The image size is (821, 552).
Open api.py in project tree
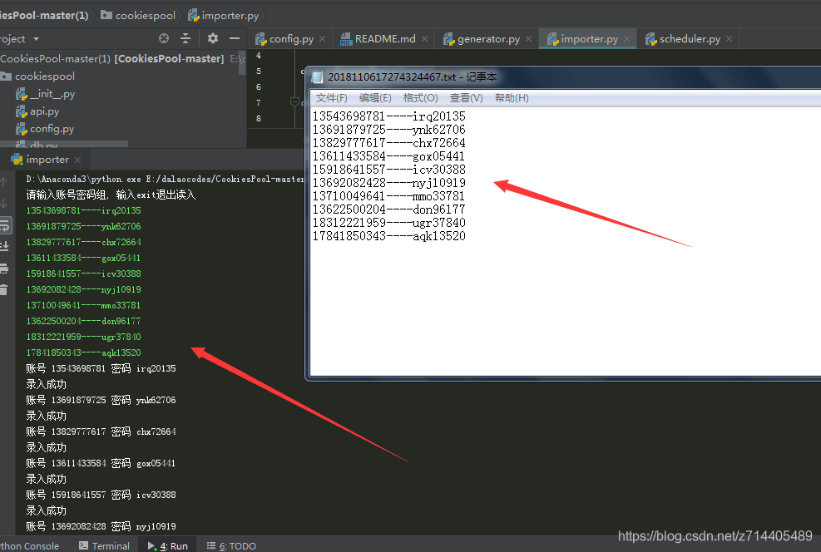[37, 111]
